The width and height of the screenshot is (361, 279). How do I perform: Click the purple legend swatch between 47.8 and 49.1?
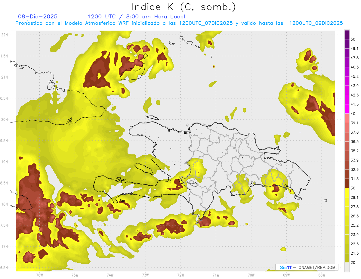[x=347, y=53]
